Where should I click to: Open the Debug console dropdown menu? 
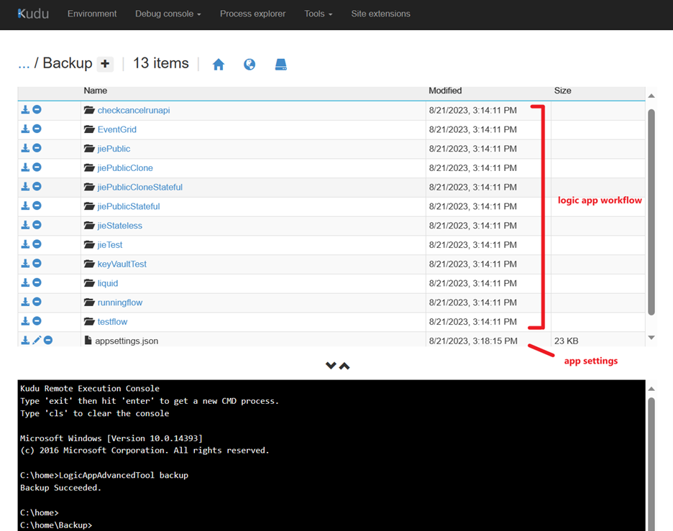168,14
